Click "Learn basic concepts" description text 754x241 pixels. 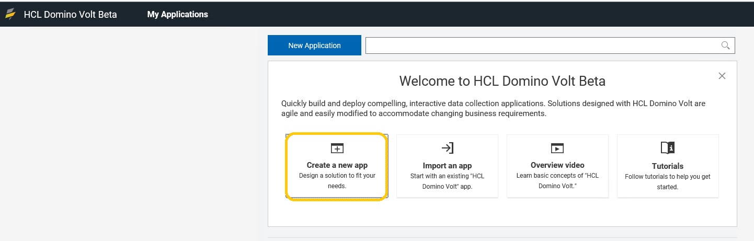[557, 181]
